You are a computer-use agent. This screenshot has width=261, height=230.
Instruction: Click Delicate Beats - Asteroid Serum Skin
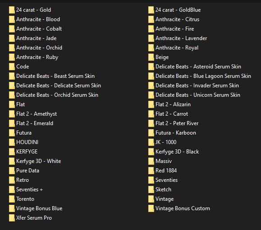198,67
